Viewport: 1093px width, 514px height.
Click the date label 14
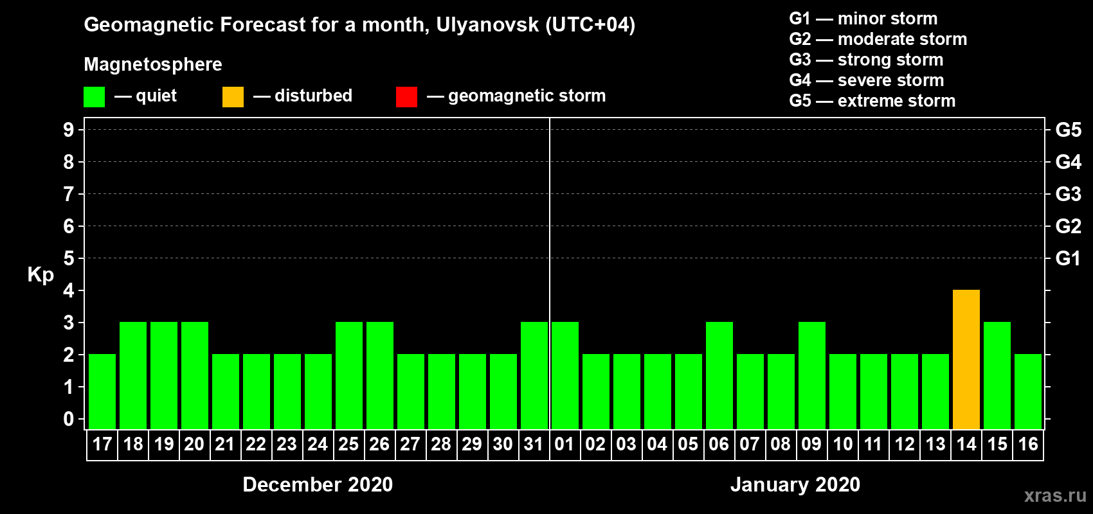(966, 445)
